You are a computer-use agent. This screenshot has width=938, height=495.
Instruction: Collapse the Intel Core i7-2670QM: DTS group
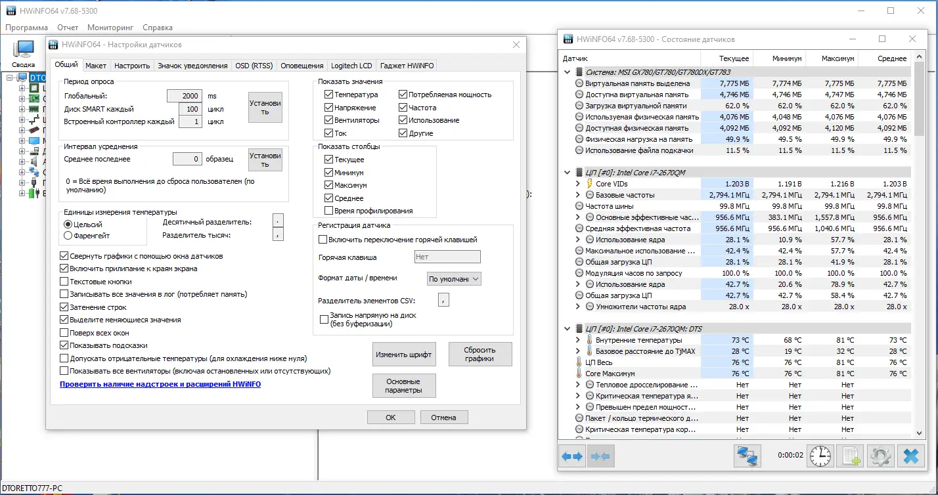[x=568, y=329]
